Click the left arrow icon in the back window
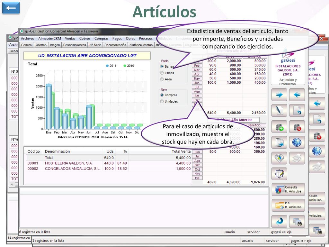The height and width of the screenshot is (247, 329). (x=317, y=103)
